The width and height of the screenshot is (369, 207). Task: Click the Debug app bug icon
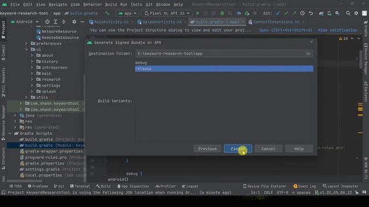pyautogui.click(x=222, y=13)
